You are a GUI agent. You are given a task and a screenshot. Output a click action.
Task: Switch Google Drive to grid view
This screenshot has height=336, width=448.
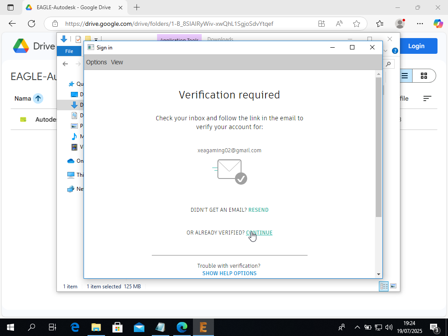pos(424,75)
